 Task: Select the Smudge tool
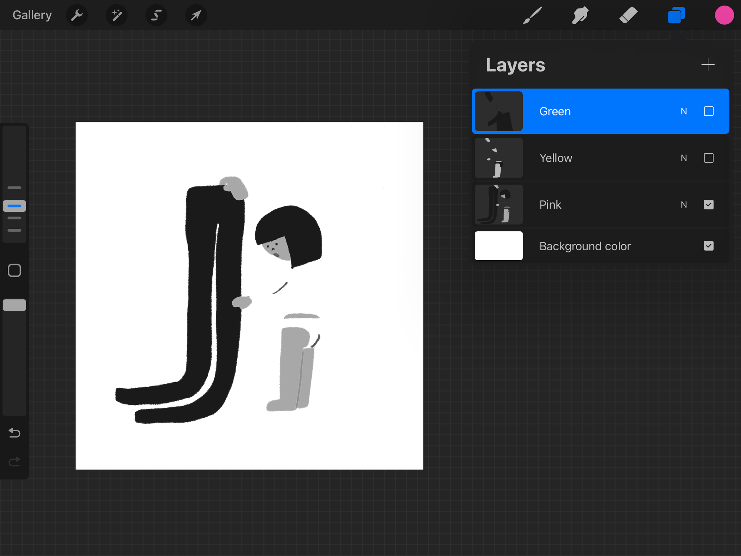tap(580, 15)
